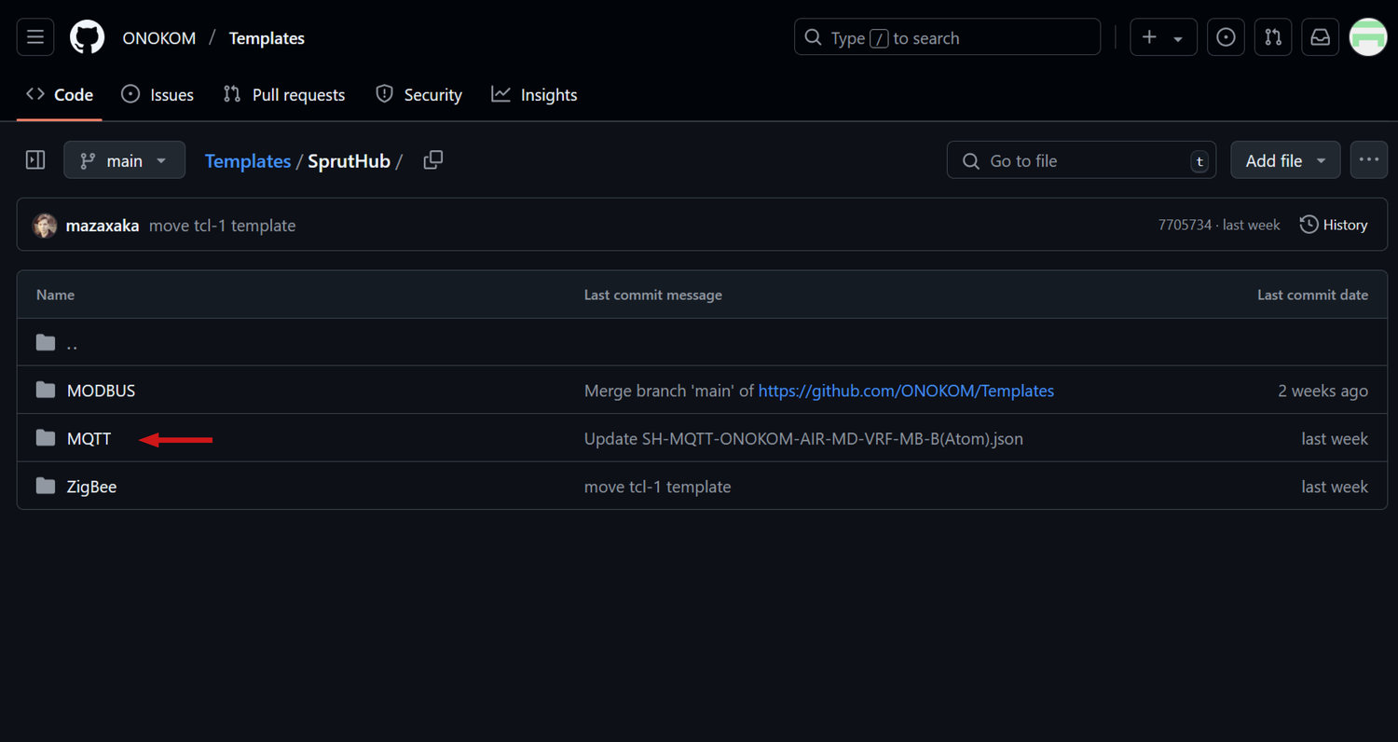
Task: Click the 'last week' date for MQTT
Action: tap(1335, 438)
